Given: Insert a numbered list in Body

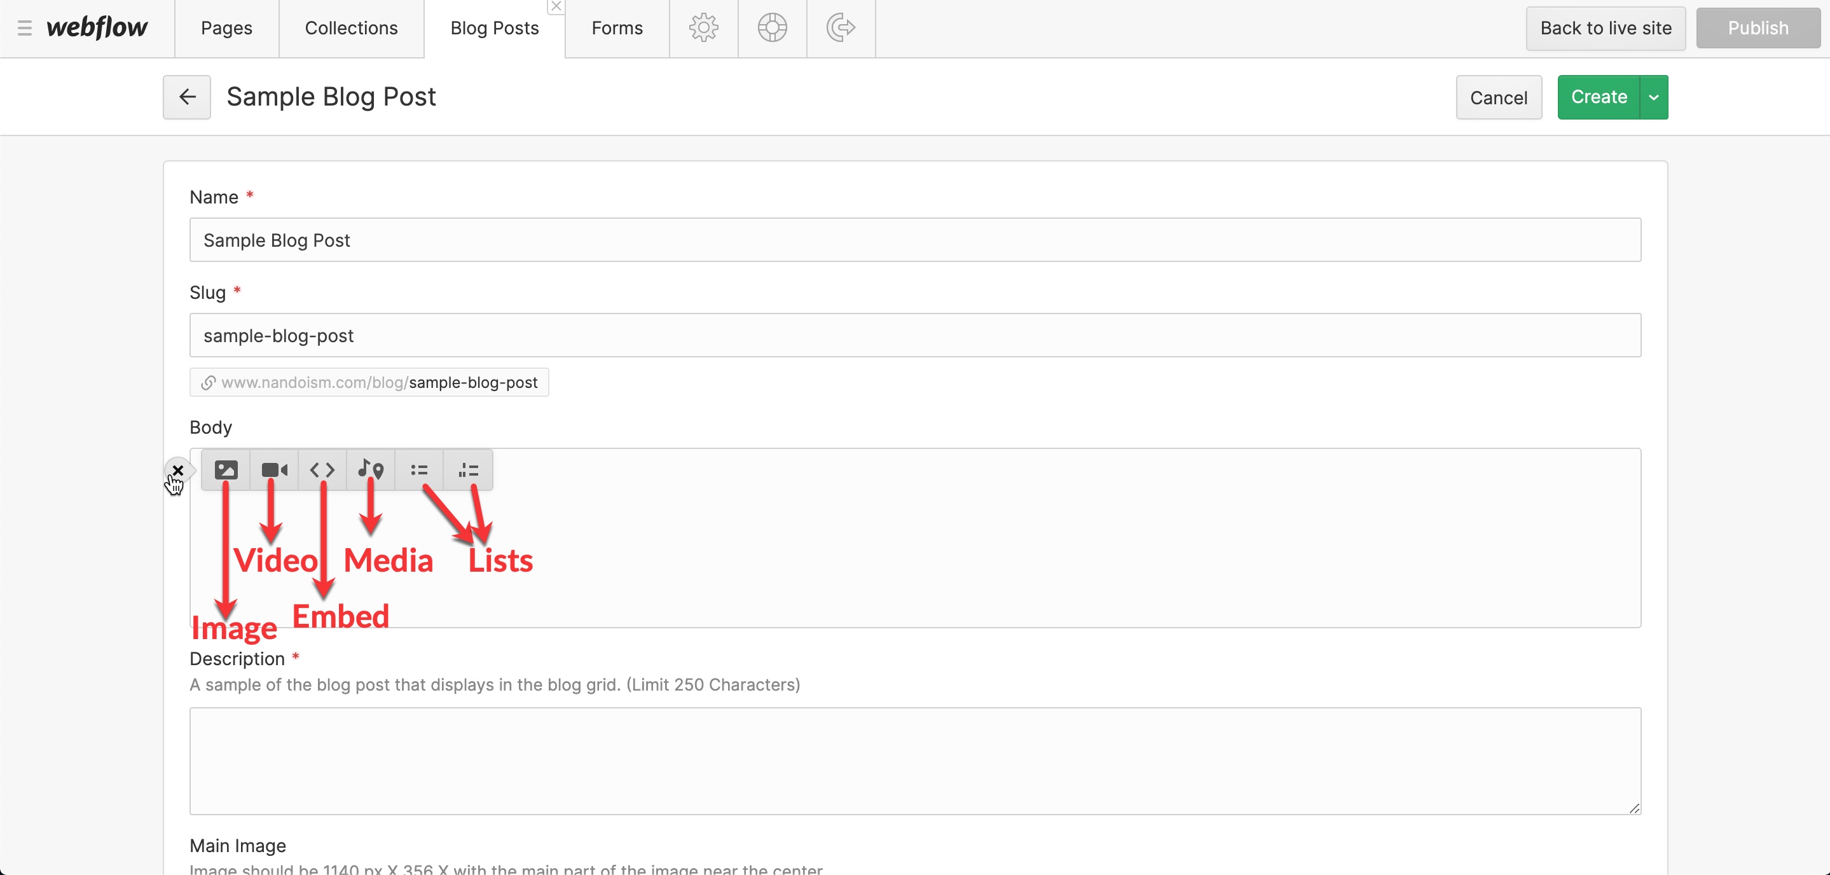Looking at the screenshot, I should pyautogui.click(x=468, y=469).
